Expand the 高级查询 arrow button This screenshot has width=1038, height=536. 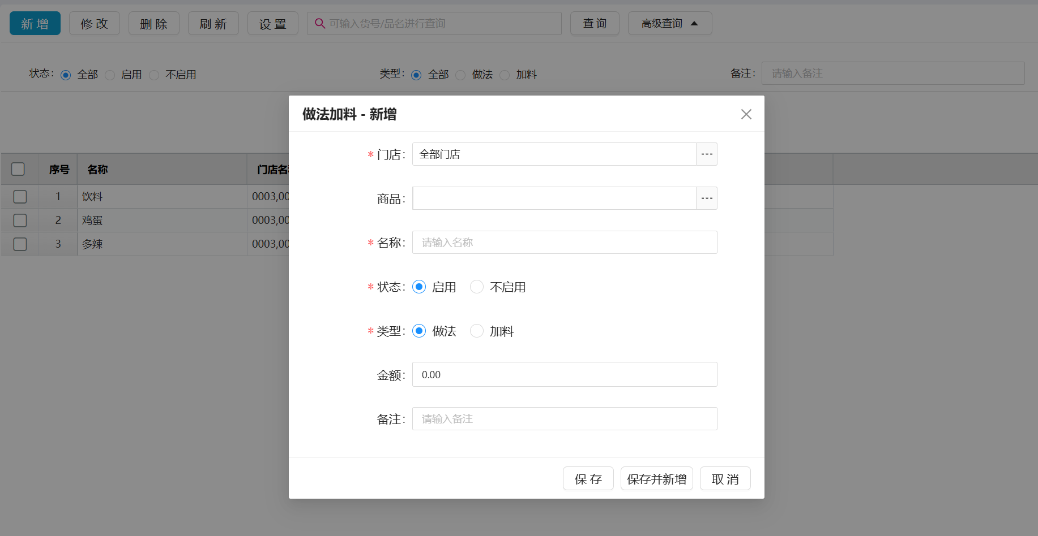click(x=670, y=23)
